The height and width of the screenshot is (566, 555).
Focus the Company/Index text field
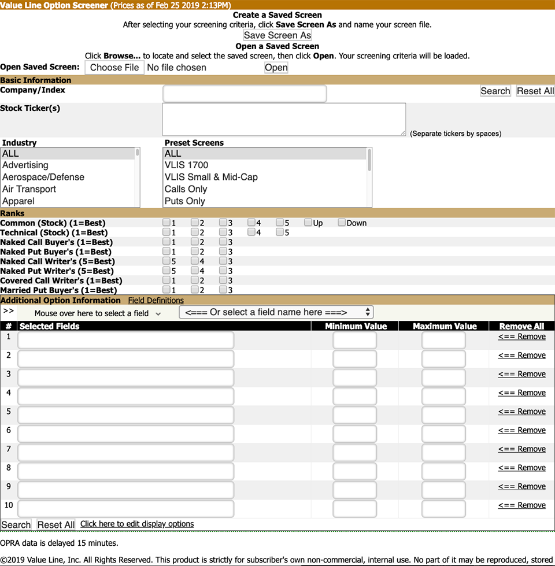245,93
